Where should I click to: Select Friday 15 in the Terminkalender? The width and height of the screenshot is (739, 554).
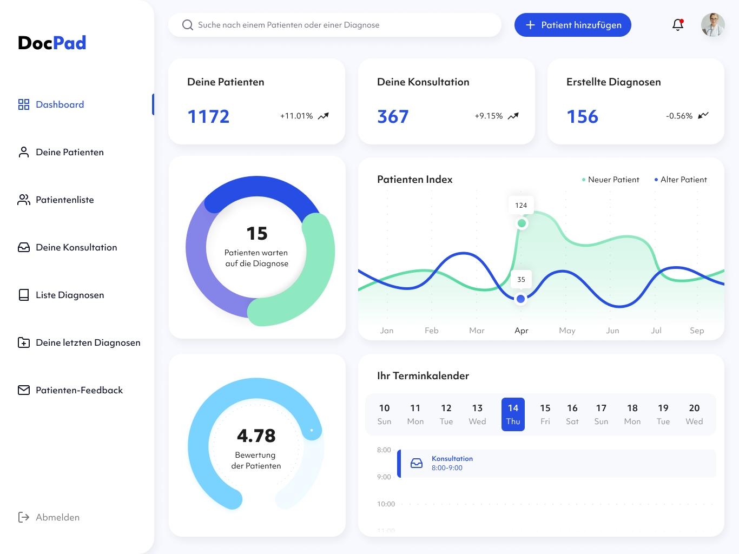[x=545, y=414]
